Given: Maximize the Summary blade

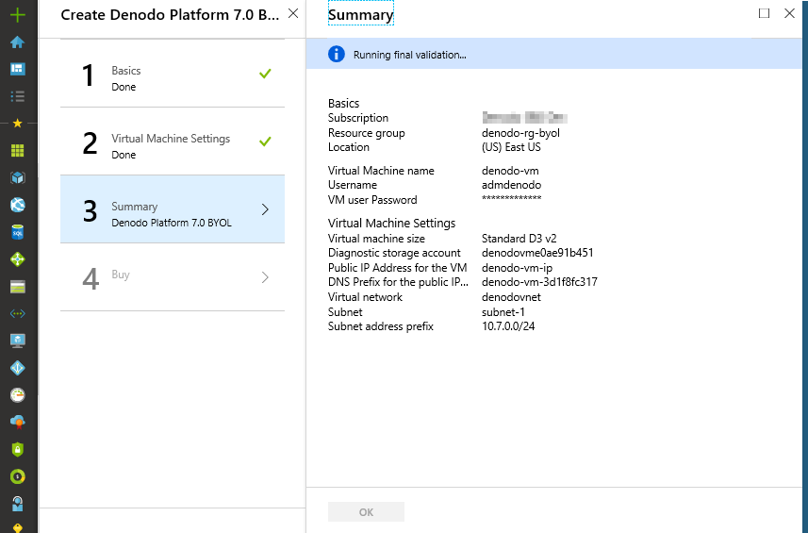Looking at the screenshot, I should pos(765,13).
